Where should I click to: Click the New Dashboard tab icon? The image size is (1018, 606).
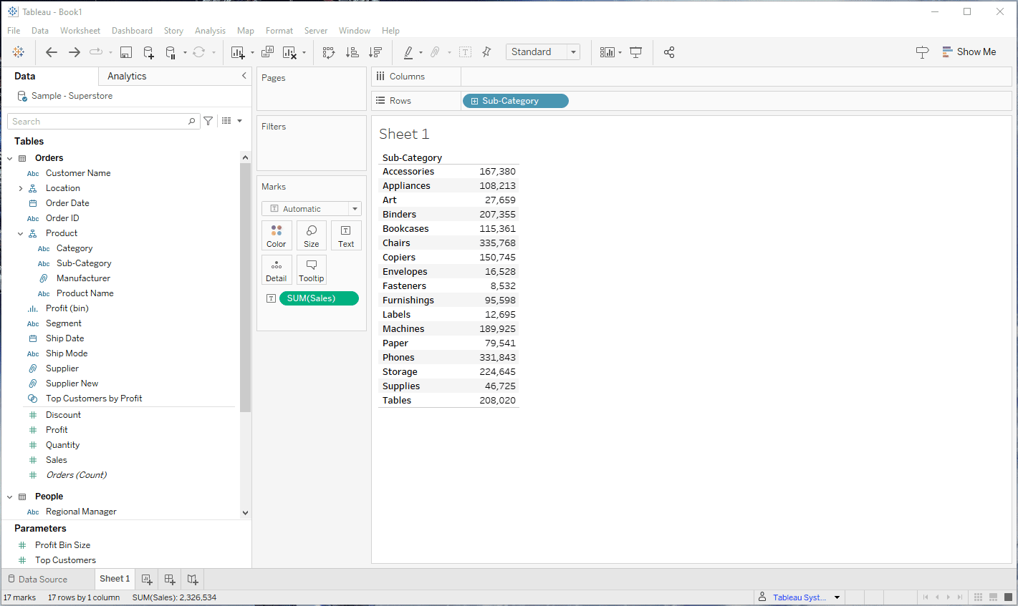(x=170, y=579)
